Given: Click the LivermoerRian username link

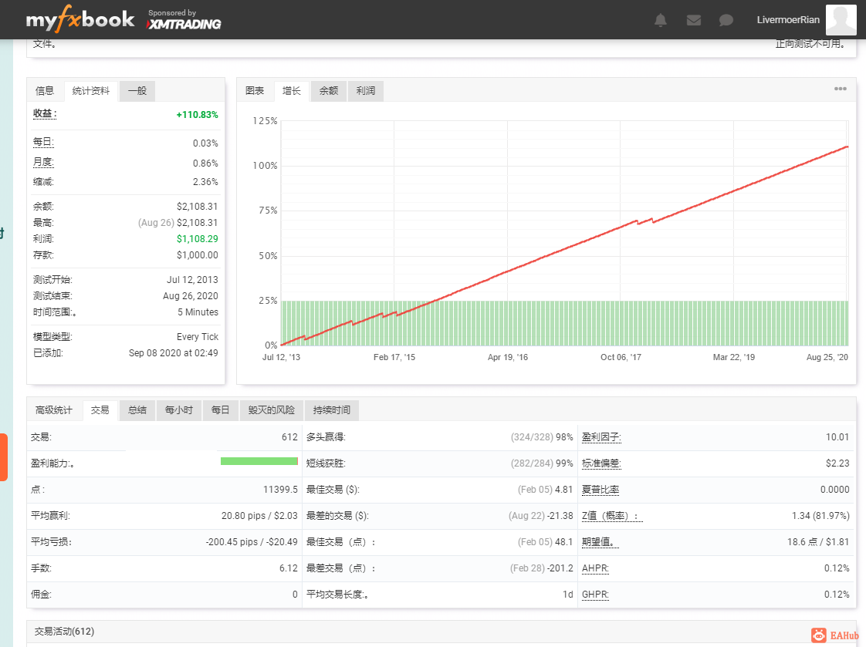Looking at the screenshot, I should [787, 20].
